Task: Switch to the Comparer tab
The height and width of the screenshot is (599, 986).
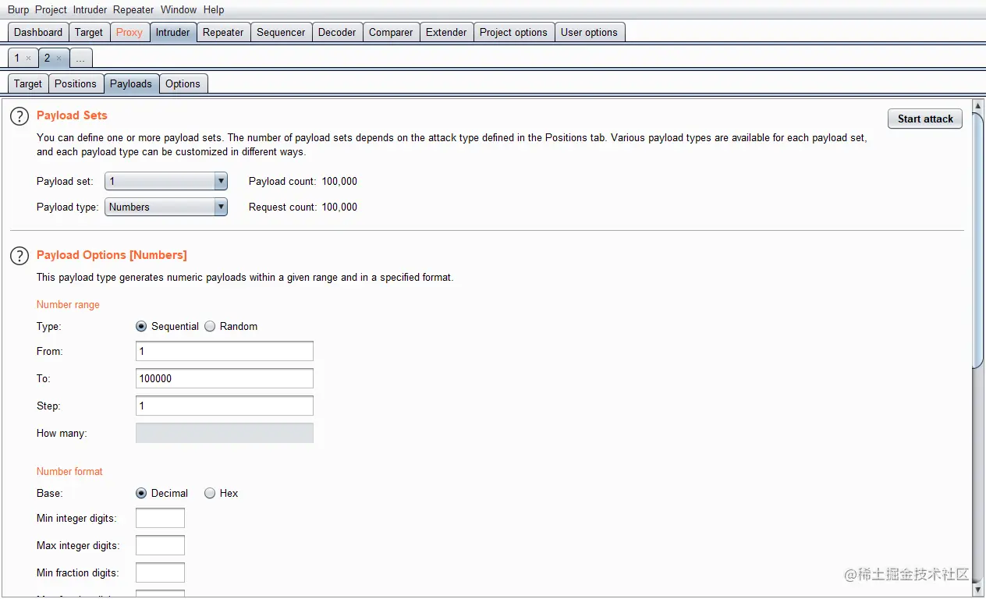Action: click(x=391, y=33)
